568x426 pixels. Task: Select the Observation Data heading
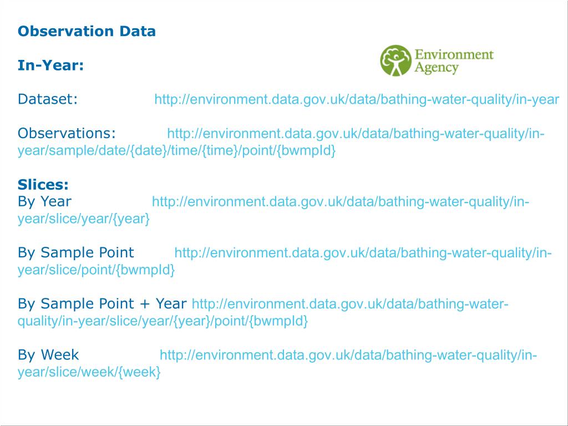point(87,31)
